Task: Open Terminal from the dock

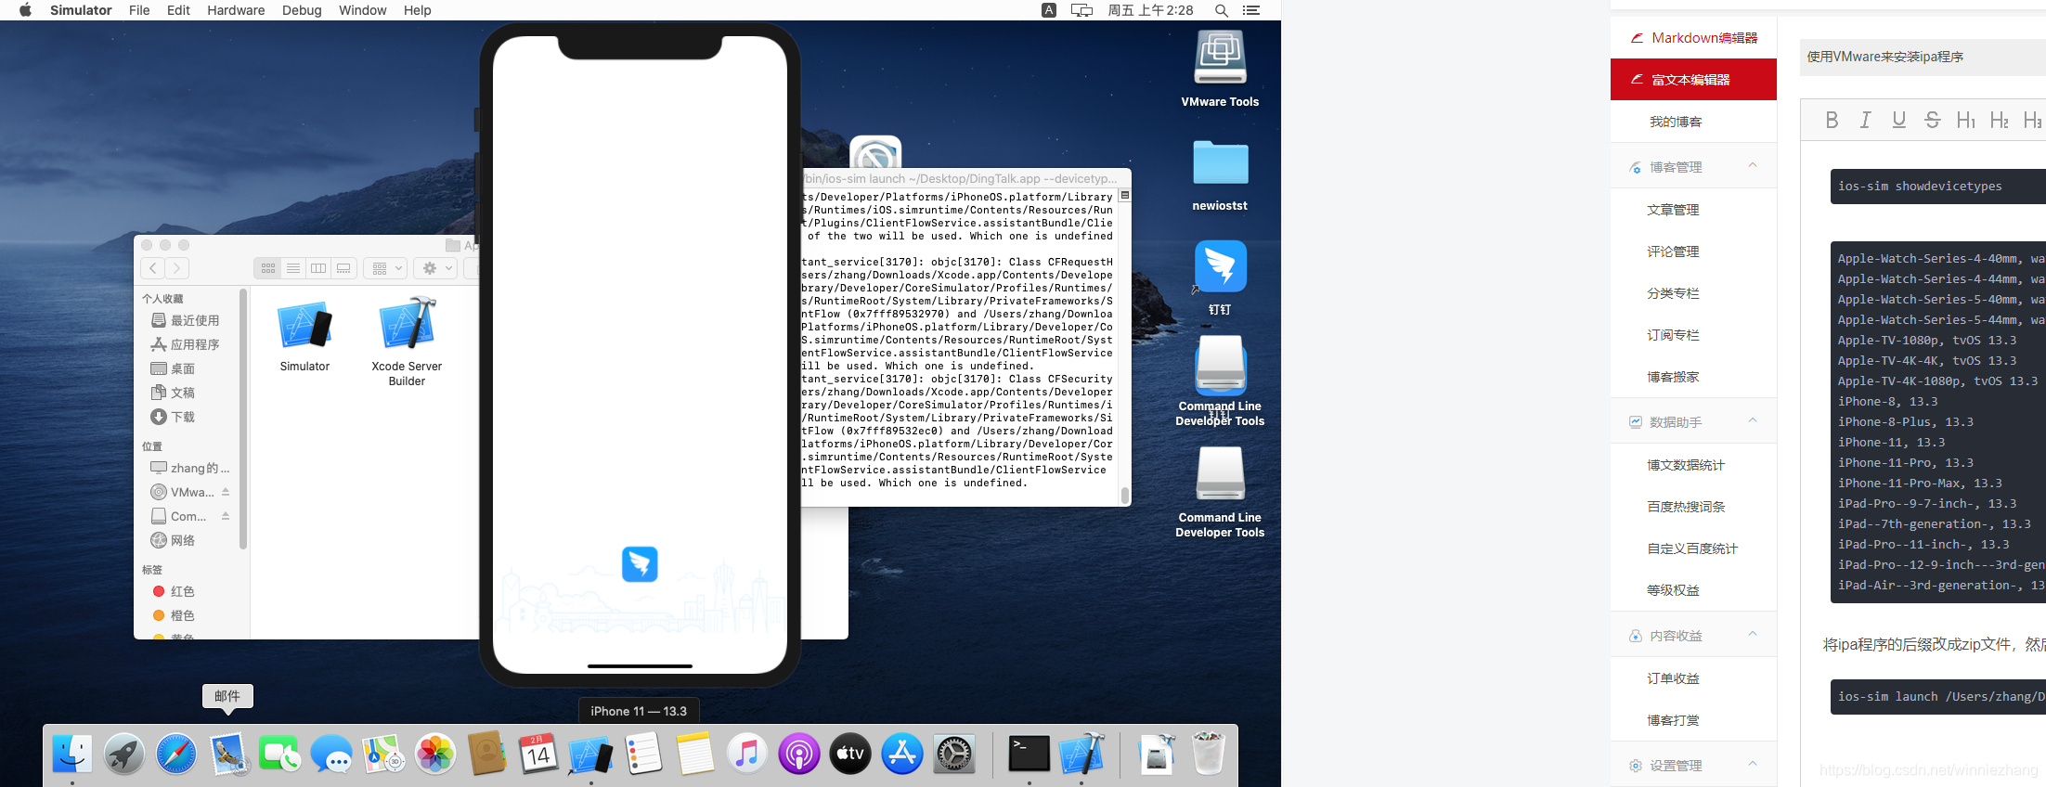Action: click(x=1029, y=754)
